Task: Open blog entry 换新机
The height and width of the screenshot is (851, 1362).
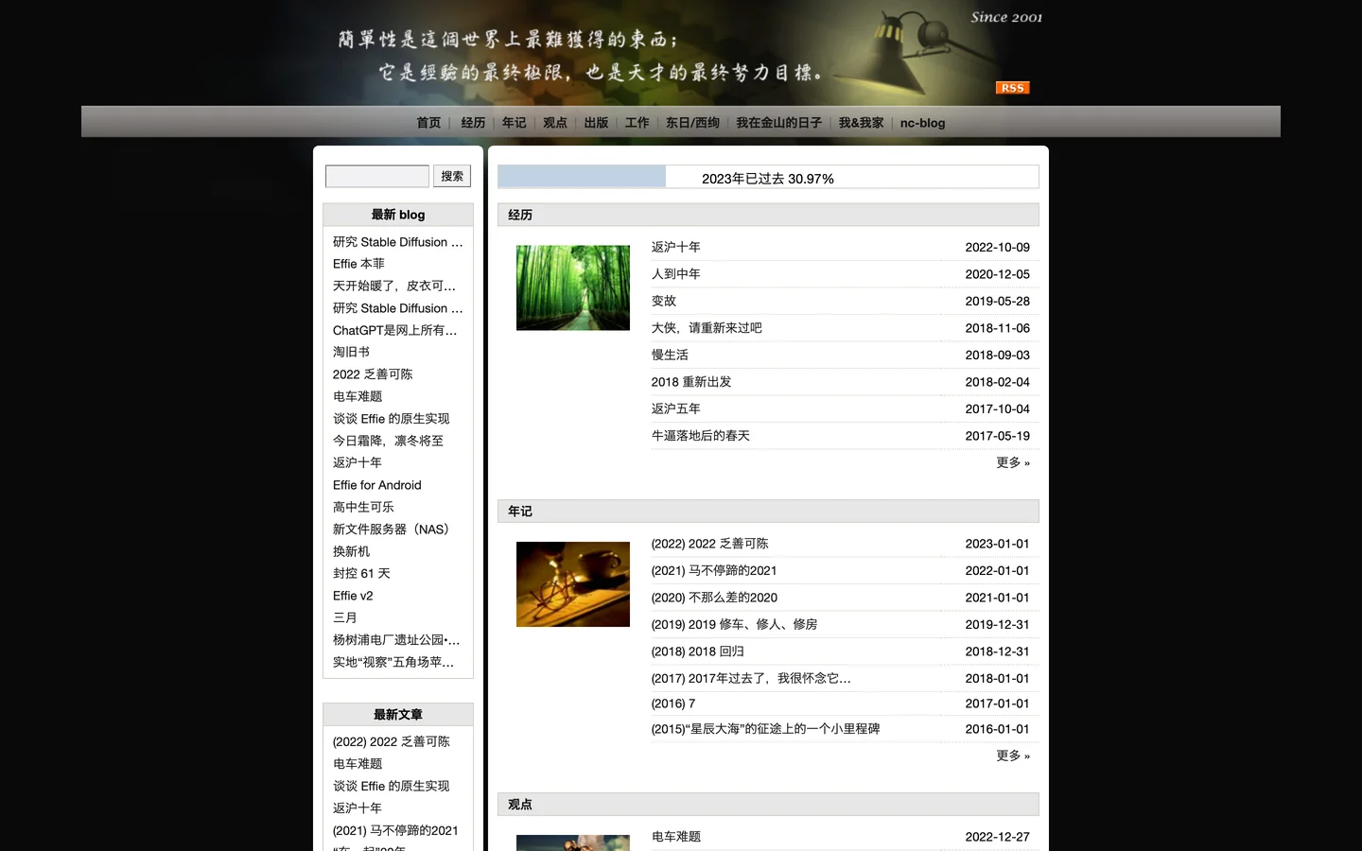Action: coord(351,551)
